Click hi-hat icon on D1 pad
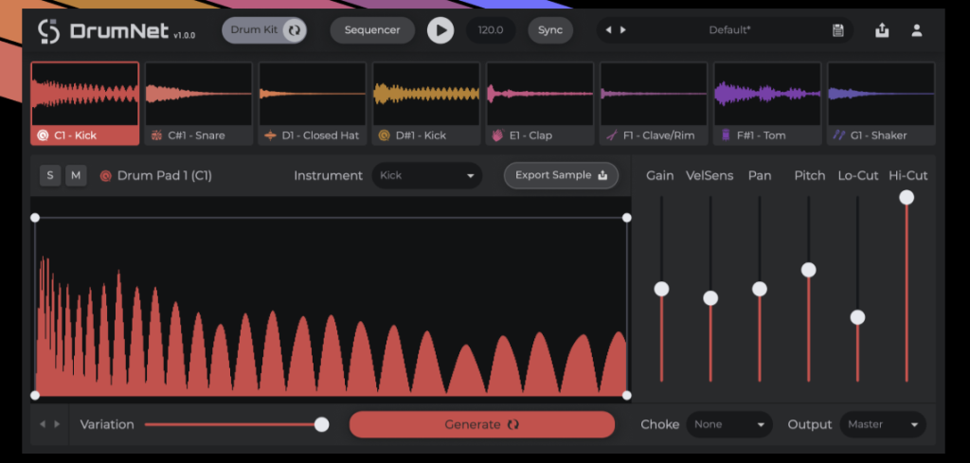970x463 pixels. tap(270, 135)
